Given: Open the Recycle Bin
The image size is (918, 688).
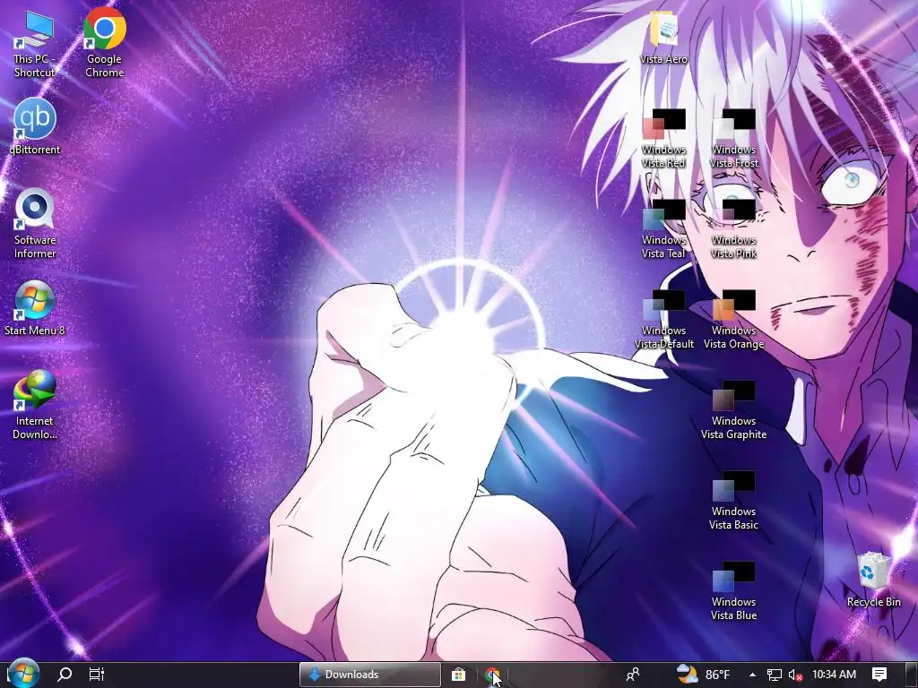Looking at the screenshot, I should click(873, 580).
